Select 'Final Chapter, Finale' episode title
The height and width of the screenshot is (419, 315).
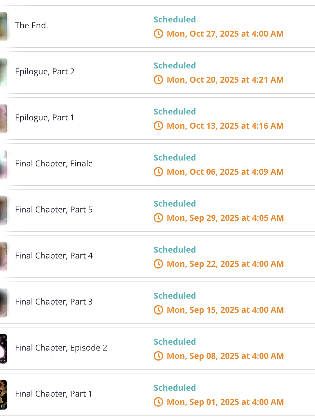coord(54,164)
